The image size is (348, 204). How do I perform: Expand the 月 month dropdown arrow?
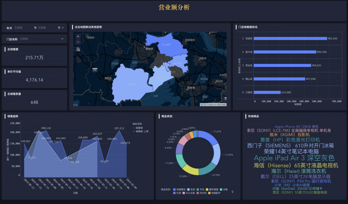pos(63,28)
